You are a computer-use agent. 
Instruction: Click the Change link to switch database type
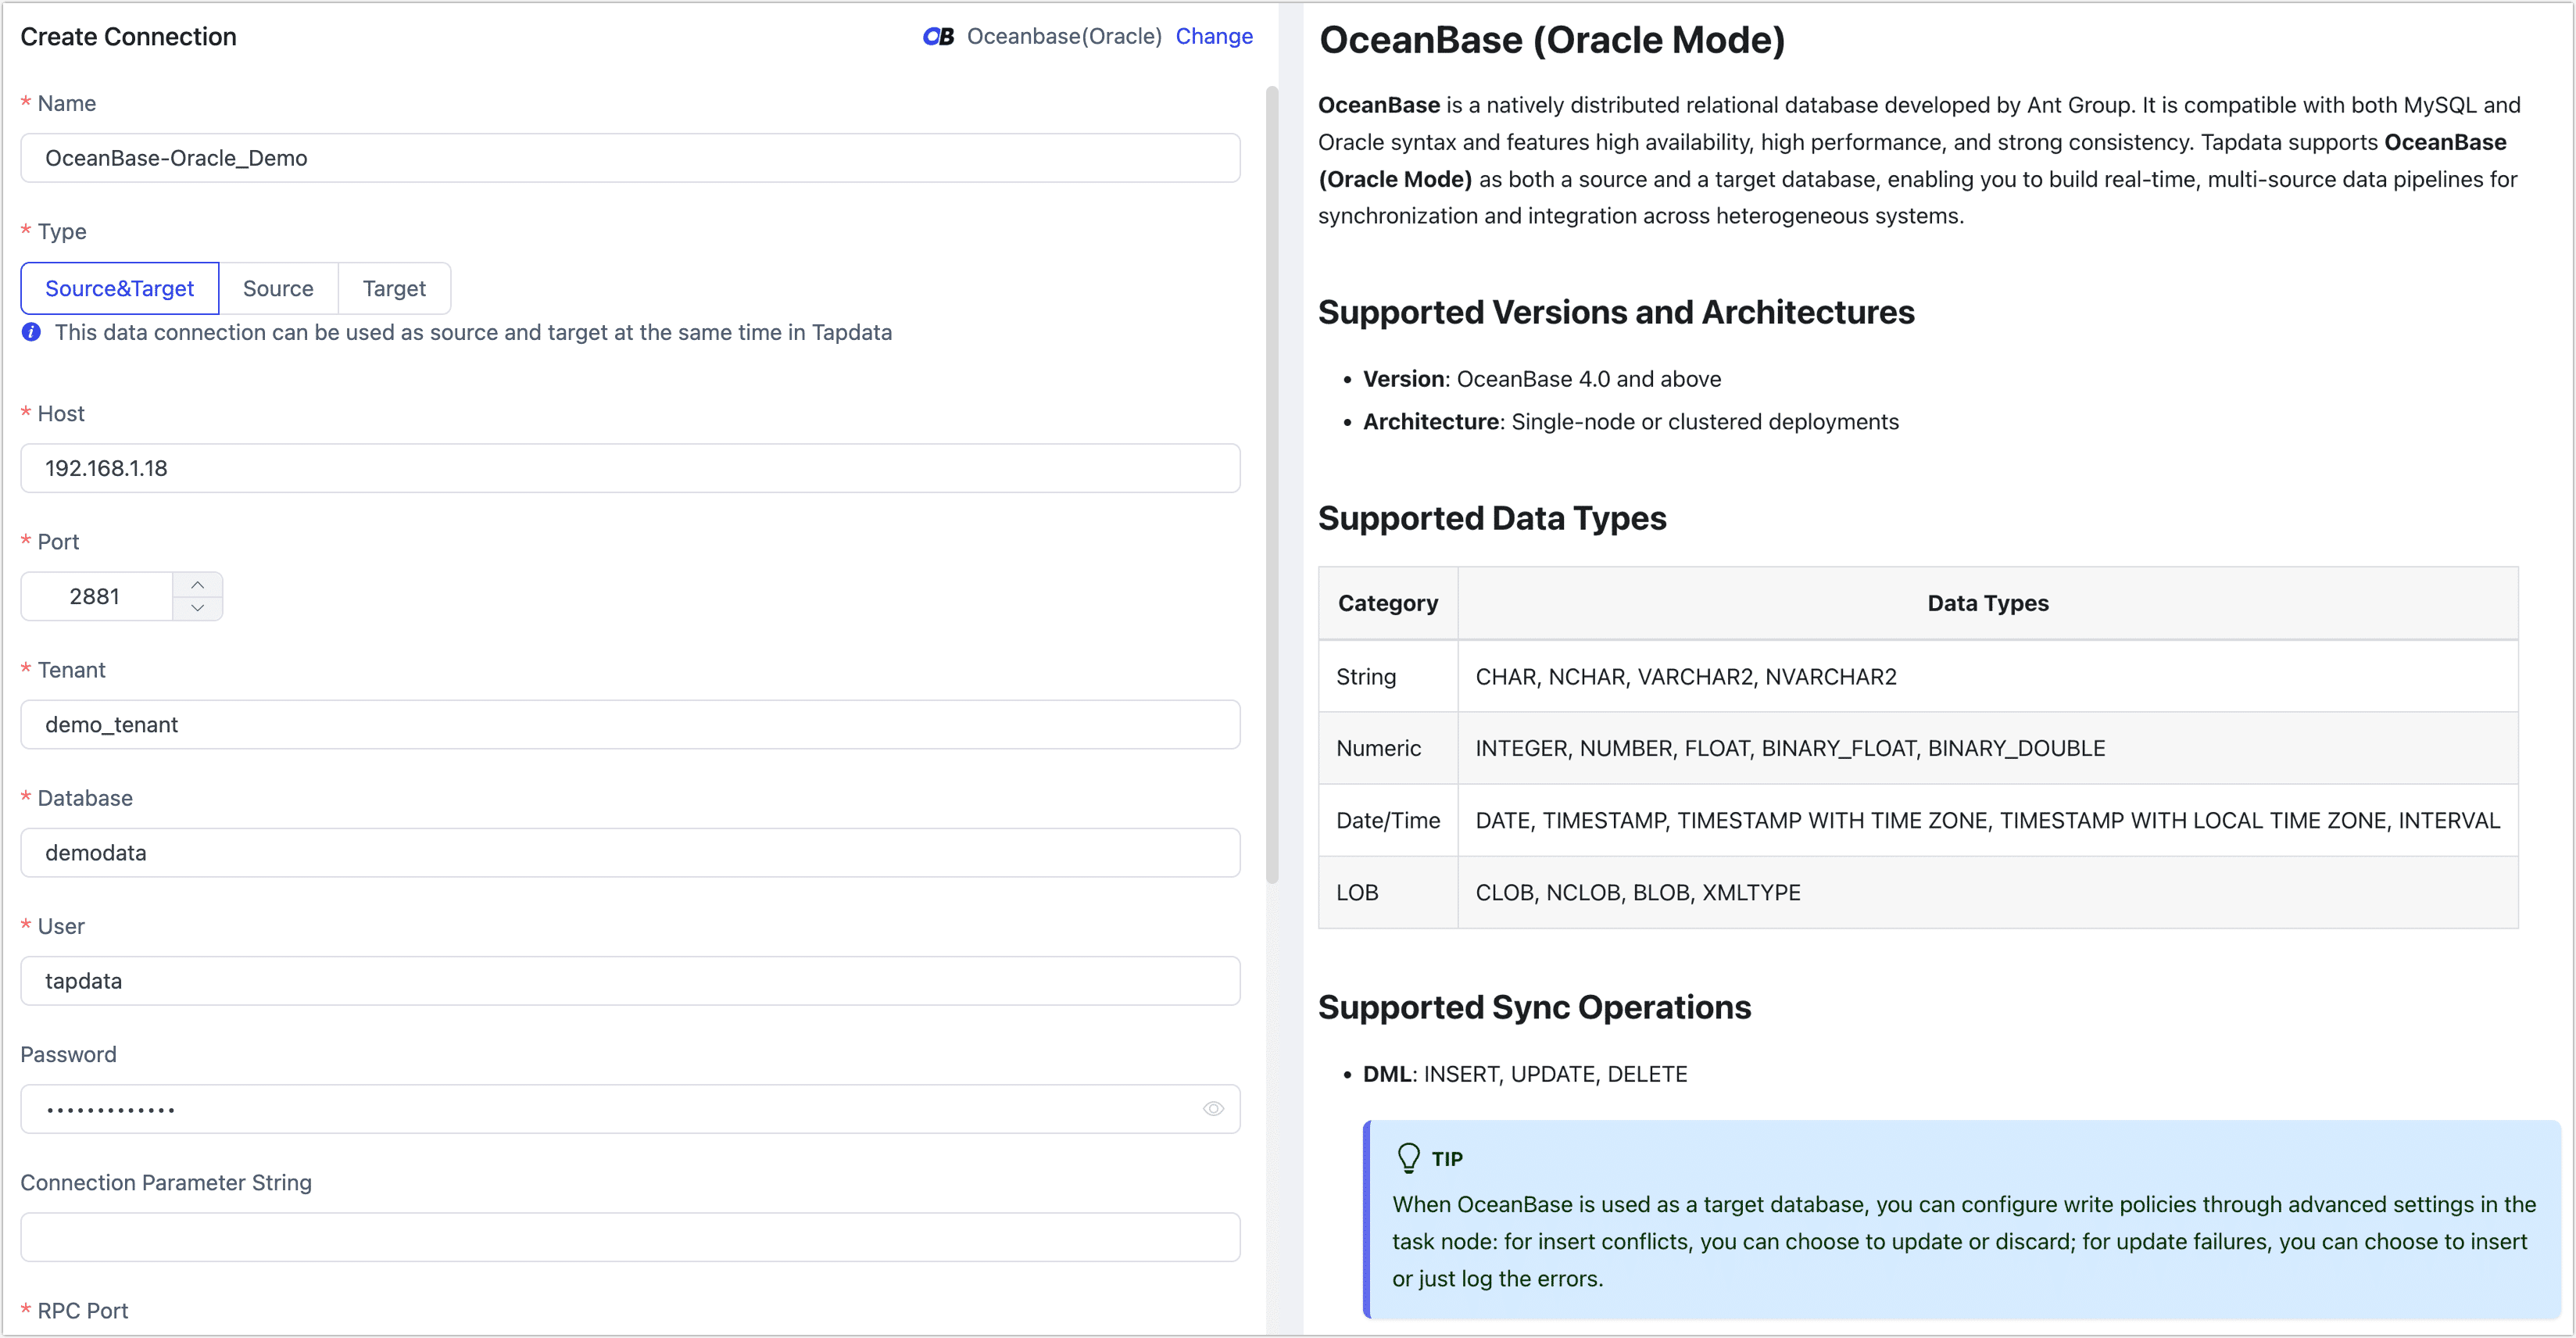pos(1214,36)
